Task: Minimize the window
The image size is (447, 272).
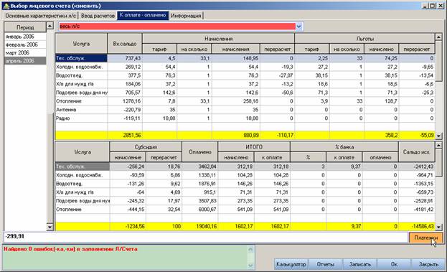Action: pyautogui.click(x=425, y=6)
